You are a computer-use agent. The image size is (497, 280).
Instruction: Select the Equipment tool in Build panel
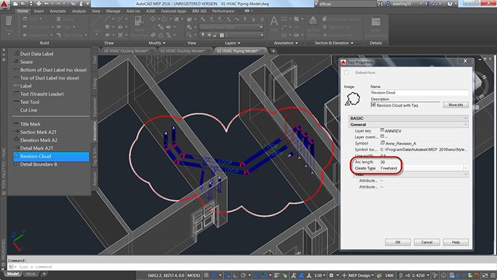click(36, 35)
